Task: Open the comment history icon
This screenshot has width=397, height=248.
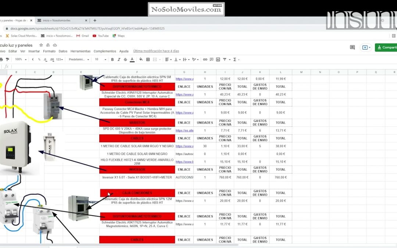Action: coord(352,47)
